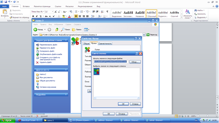Switch to the Рецензирование ribbon tab
The height and width of the screenshot is (123, 219).
pyautogui.click(x=85, y=6)
